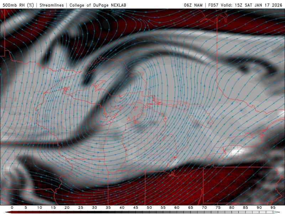Click the "500mb RH (%)" title text
Viewport: 285px width, 214px height.
(18, 5)
